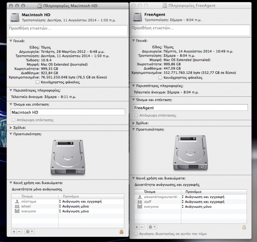Add a permission entry in FreeAgent window
The width and height of the screenshot is (257, 242).
coord(137,227)
